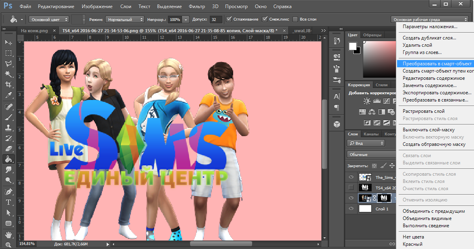Screen dimensions: 474x249
Task: Open the History panel icon
Action: pyautogui.click(x=337, y=41)
